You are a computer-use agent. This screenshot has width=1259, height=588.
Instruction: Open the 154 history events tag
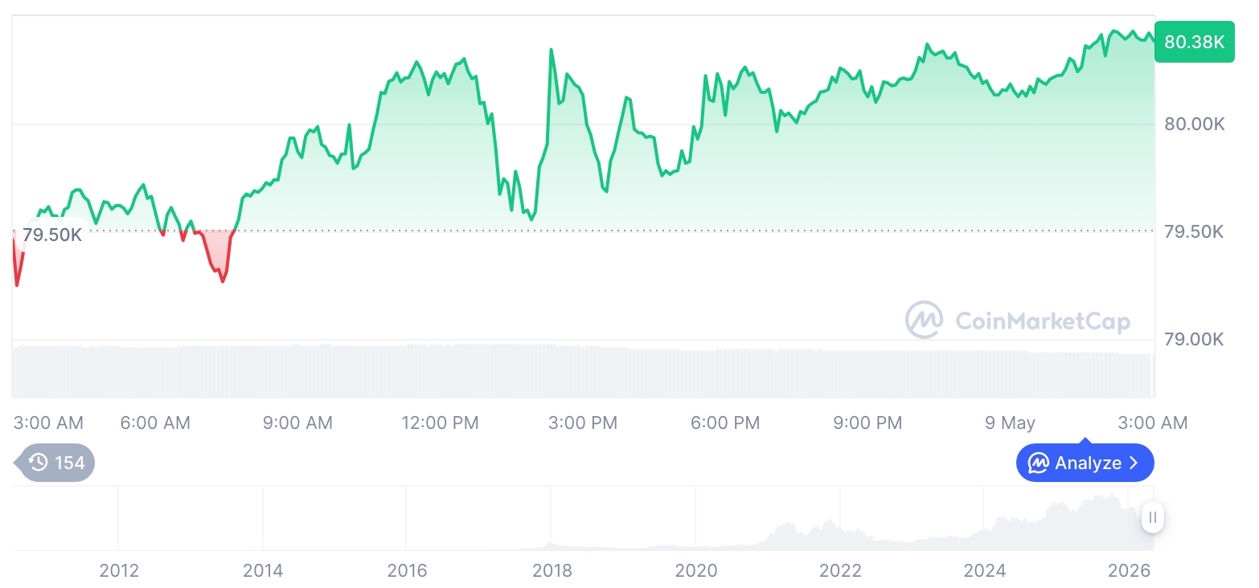click(x=55, y=463)
